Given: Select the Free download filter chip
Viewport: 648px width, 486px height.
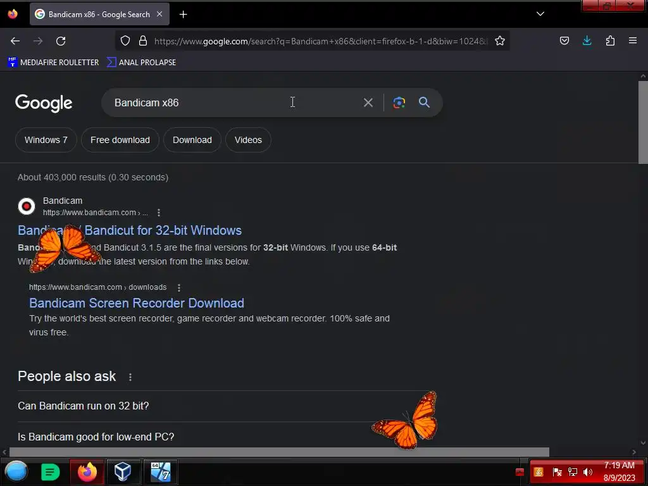Looking at the screenshot, I should coord(120,140).
